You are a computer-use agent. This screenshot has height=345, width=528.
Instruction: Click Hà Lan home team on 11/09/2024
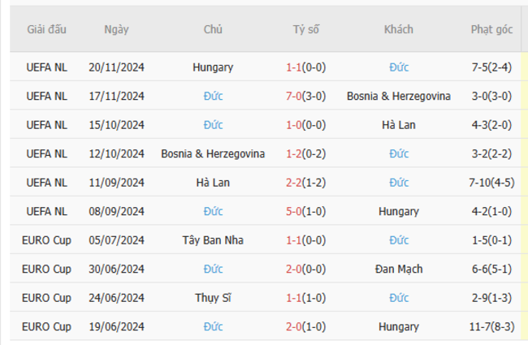[x=214, y=183]
